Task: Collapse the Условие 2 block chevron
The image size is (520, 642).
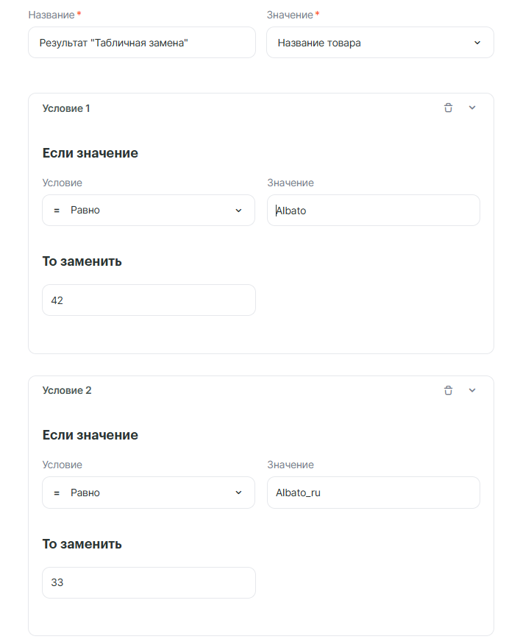Action: pos(472,390)
